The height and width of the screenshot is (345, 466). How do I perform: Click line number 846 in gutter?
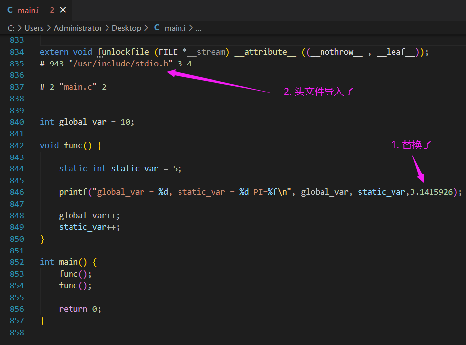click(17, 192)
